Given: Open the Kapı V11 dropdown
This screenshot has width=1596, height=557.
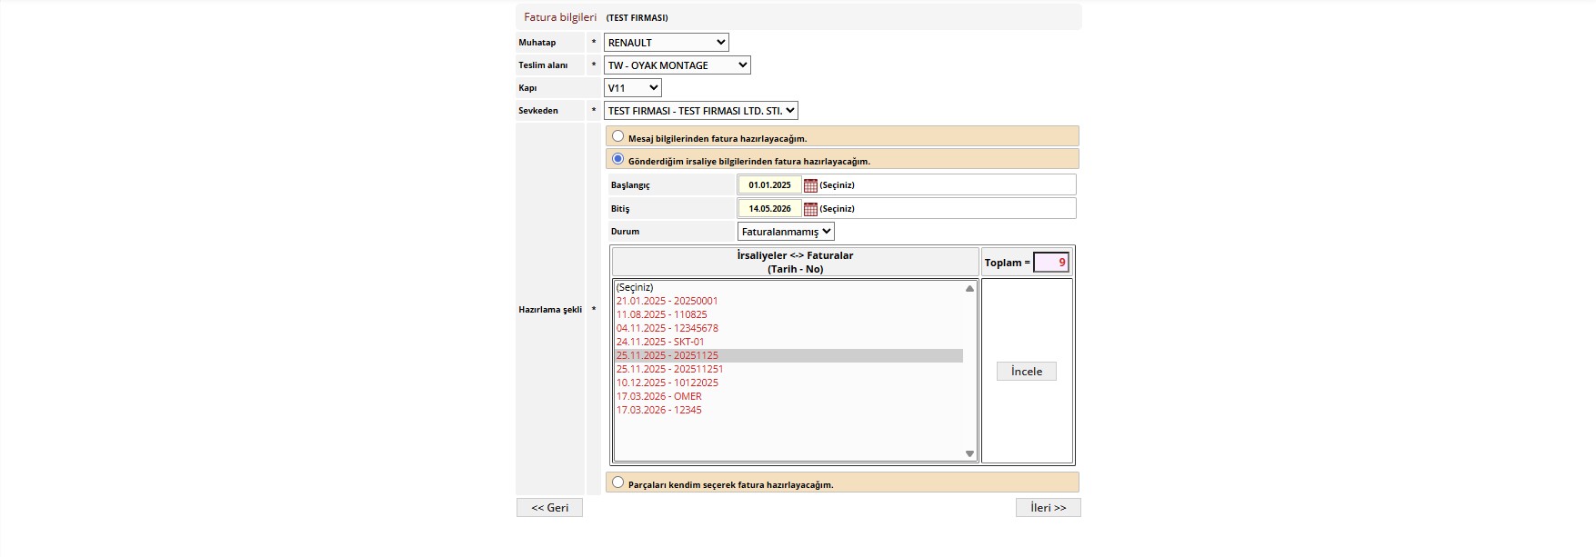Looking at the screenshot, I should pos(633,88).
